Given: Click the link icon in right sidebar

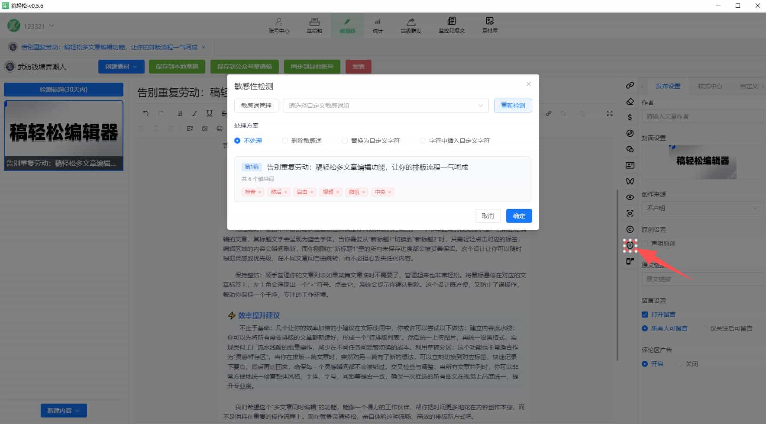Looking at the screenshot, I should tap(630, 85).
